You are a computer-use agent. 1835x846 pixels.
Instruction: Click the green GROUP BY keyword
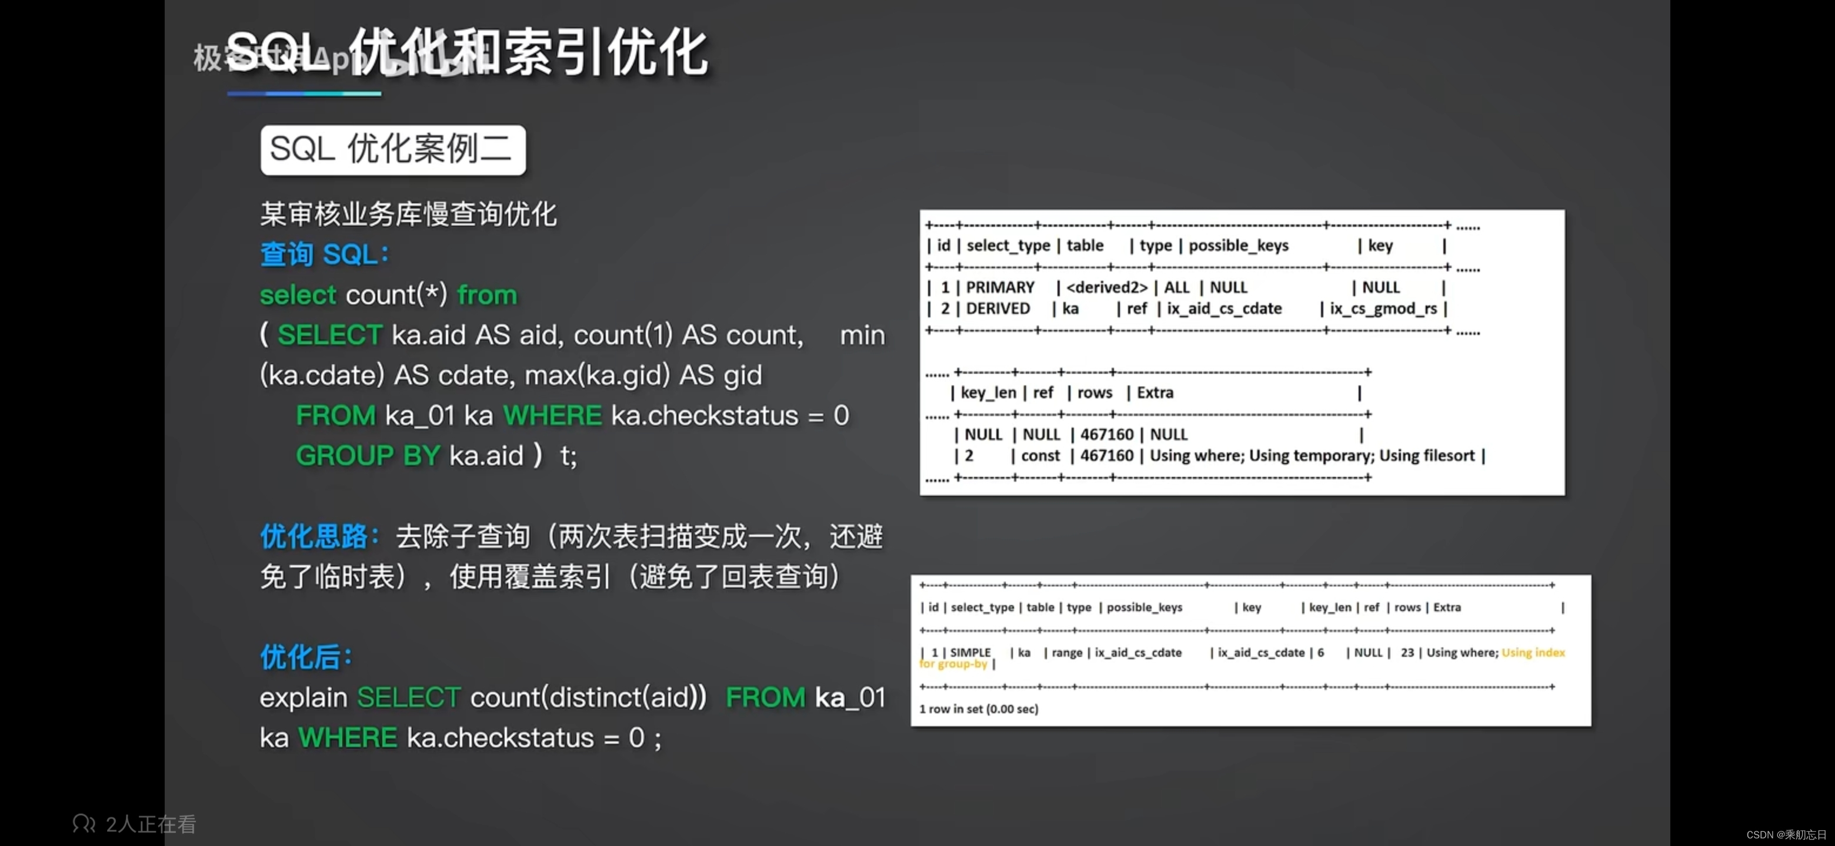tap(368, 455)
